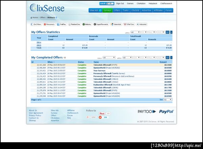Click arrow button next to completed offers GO

[171, 57]
